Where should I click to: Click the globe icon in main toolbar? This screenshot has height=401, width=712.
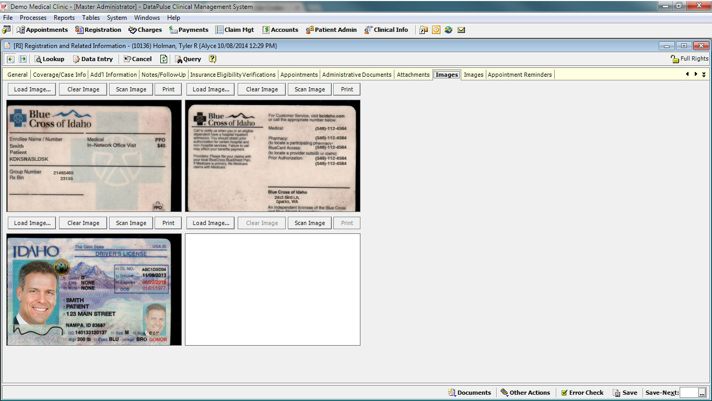click(448, 30)
